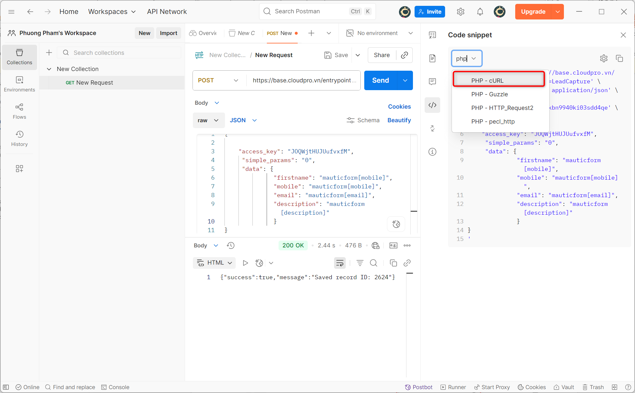Toggle two-pane layout in the status bar

pos(615,387)
